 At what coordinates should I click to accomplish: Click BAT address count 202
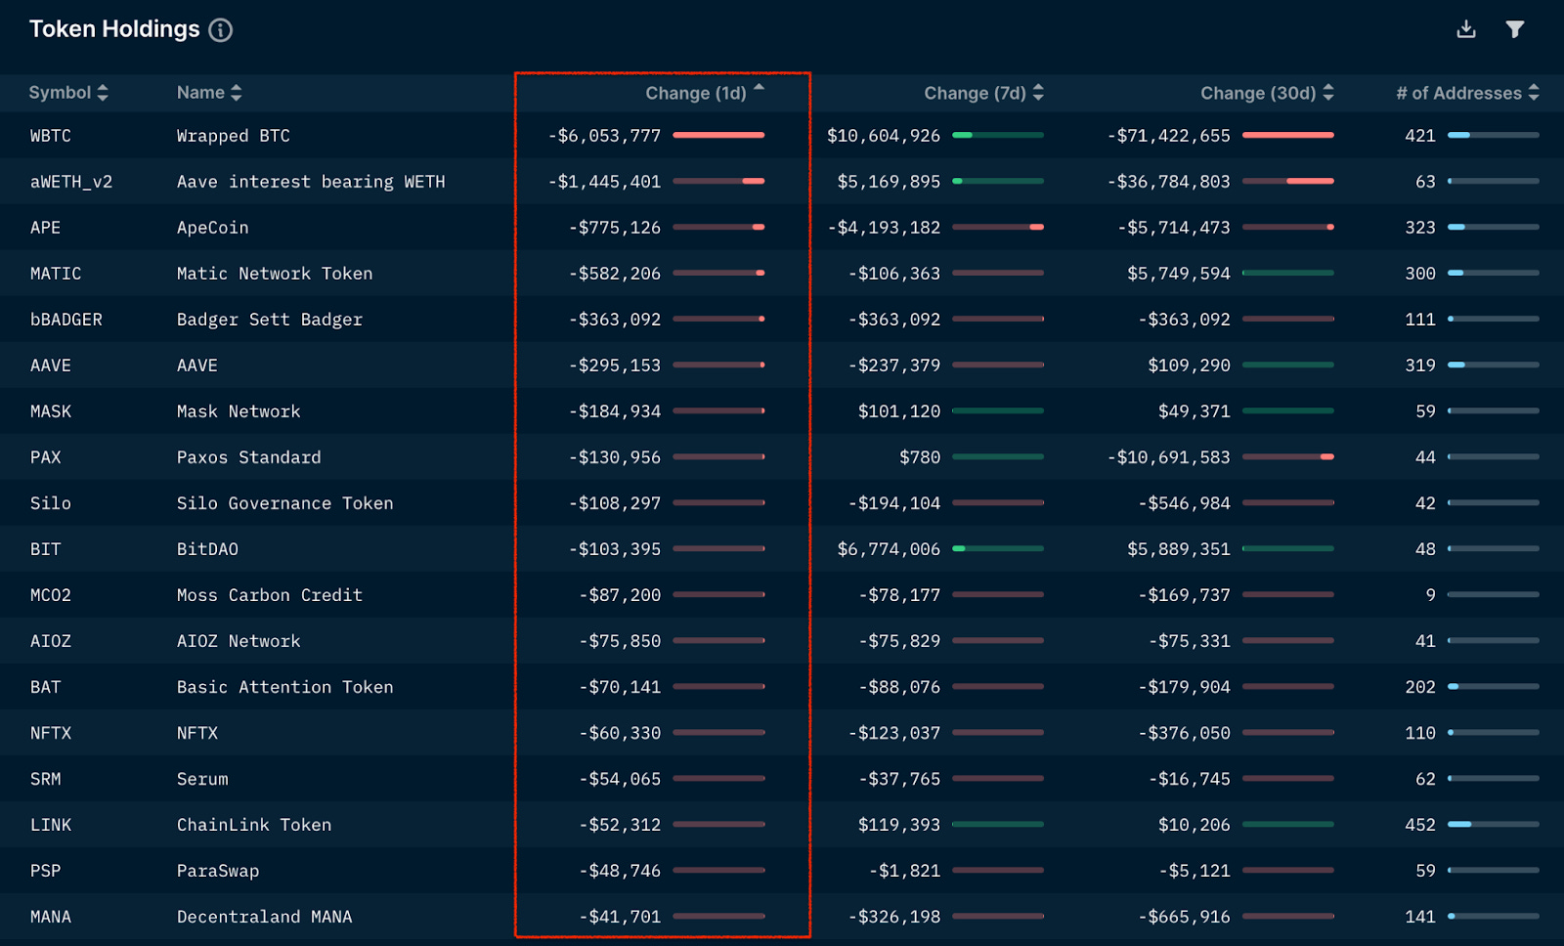[1420, 687]
